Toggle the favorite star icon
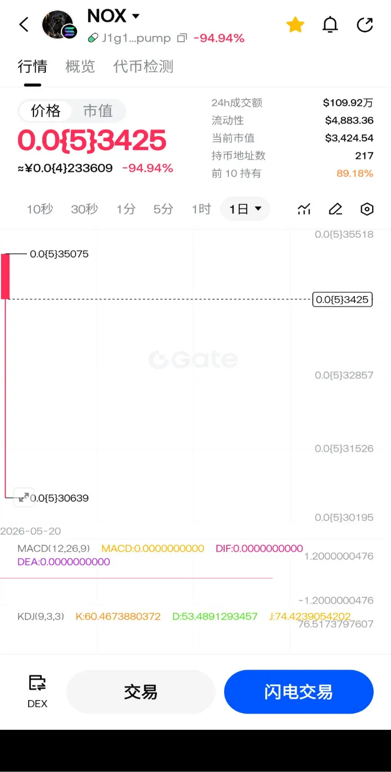The width and height of the screenshot is (391, 772). coord(295,24)
